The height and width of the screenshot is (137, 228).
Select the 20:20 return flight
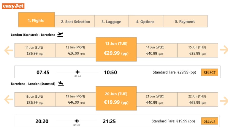[x=210, y=121]
